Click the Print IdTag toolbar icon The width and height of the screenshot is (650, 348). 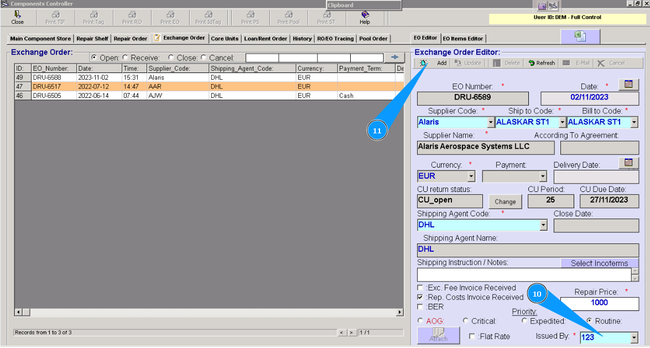coord(208,18)
